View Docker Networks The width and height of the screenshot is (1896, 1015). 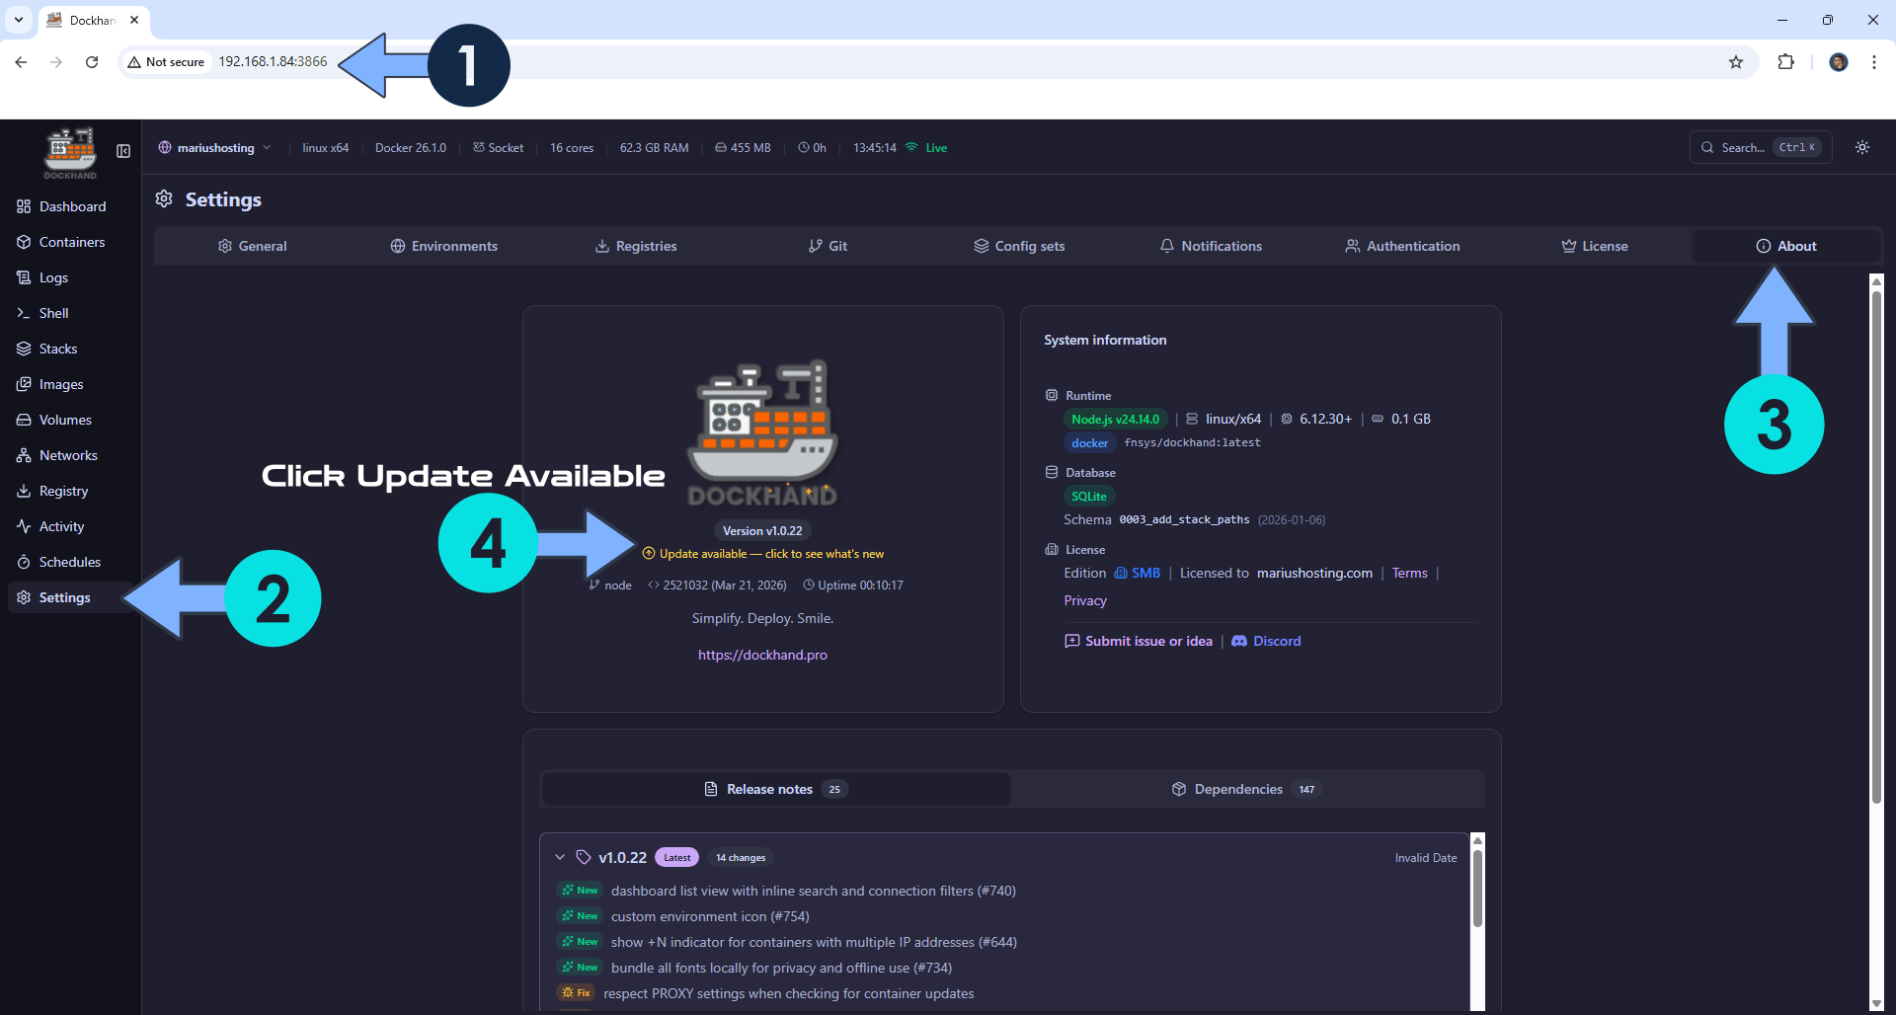click(68, 455)
